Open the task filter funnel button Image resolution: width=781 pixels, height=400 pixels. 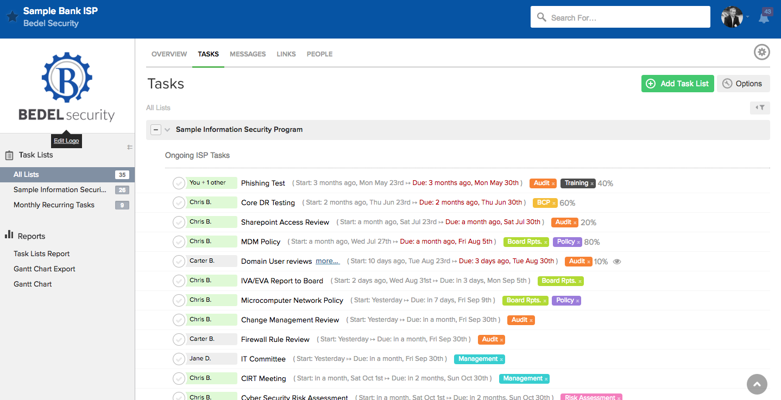coord(760,107)
